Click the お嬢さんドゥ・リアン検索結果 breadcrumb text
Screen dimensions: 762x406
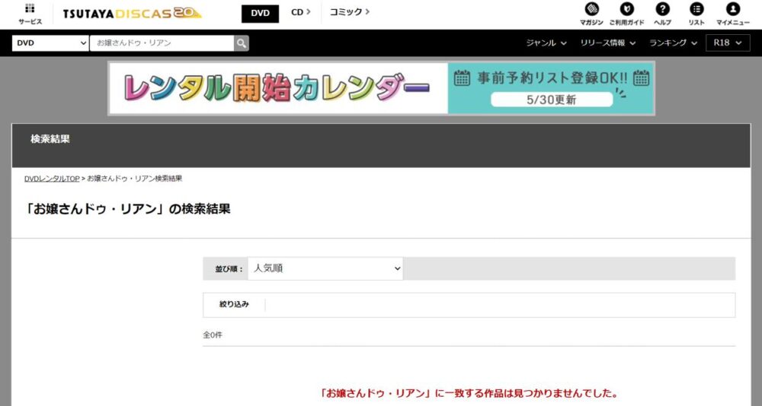point(135,179)
